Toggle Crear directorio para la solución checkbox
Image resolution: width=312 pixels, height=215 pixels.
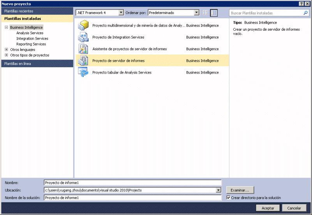point(228,198)
